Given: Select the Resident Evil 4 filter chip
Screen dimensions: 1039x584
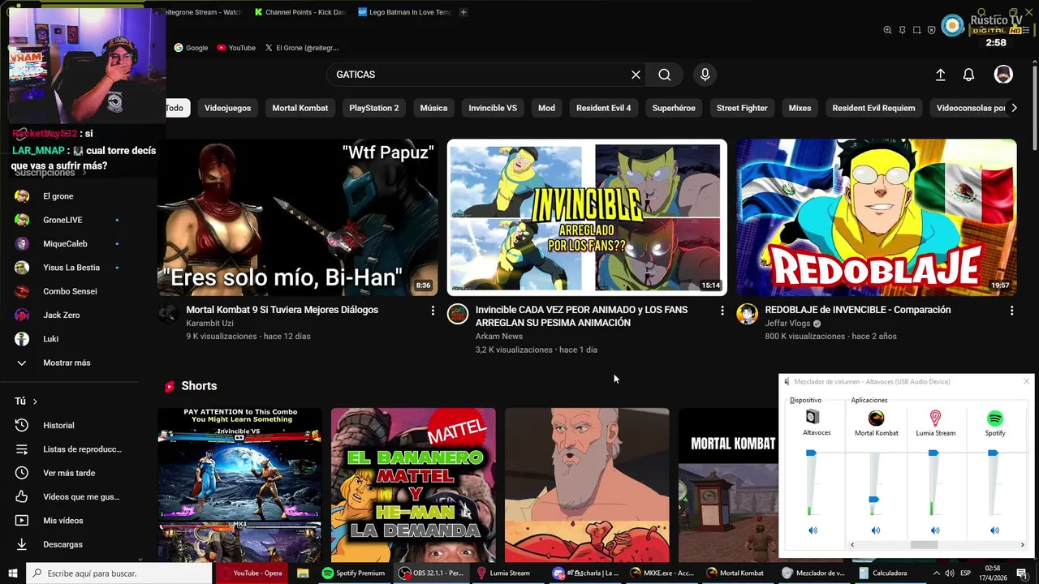Looking at the screenshot, I should tap(603, 108).
